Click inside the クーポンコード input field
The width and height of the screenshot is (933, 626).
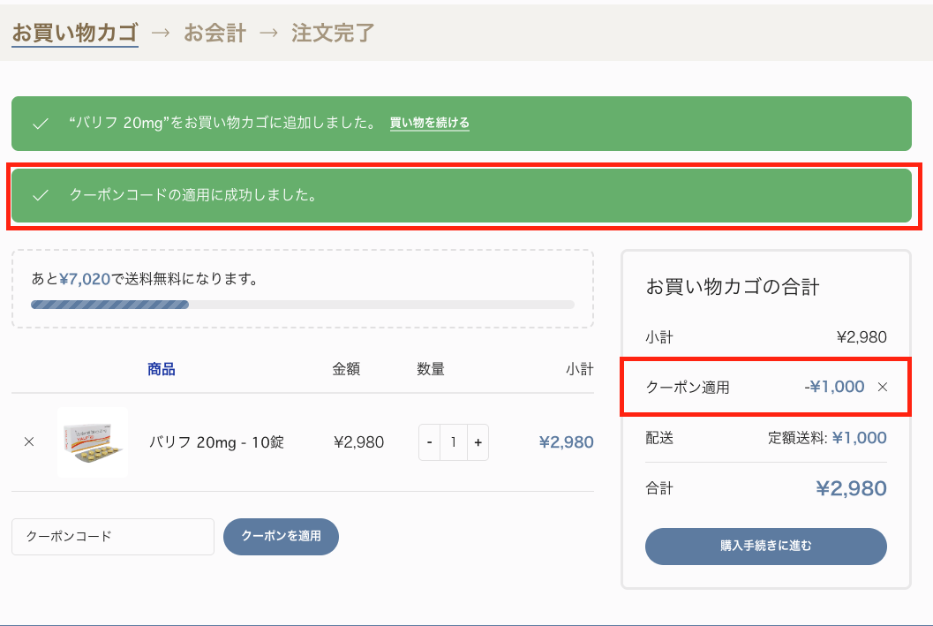tap(113, 537)
